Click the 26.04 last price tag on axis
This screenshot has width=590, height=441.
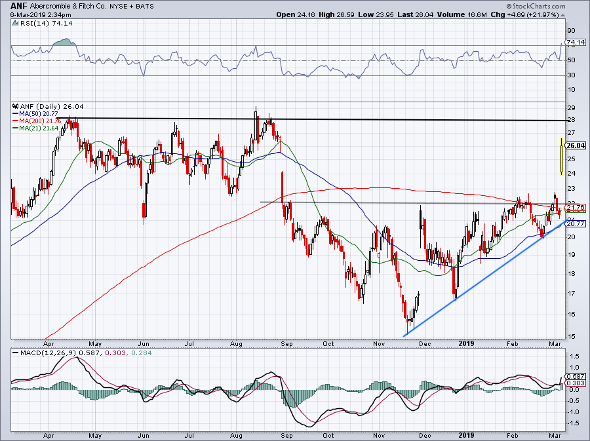click(576, 145)
